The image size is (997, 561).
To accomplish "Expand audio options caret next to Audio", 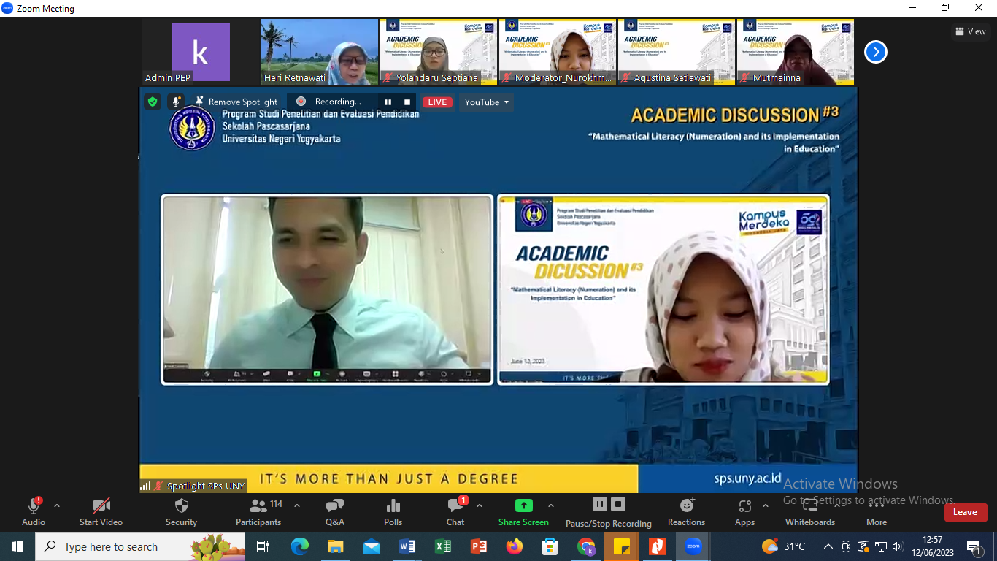I will pyautogui.click(x=57, y=505).
